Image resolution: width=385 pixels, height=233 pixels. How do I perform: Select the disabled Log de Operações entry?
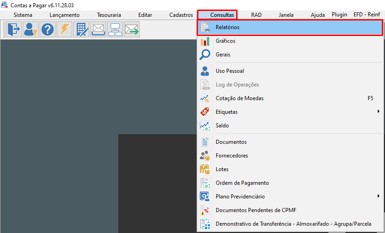coord(290,85)
